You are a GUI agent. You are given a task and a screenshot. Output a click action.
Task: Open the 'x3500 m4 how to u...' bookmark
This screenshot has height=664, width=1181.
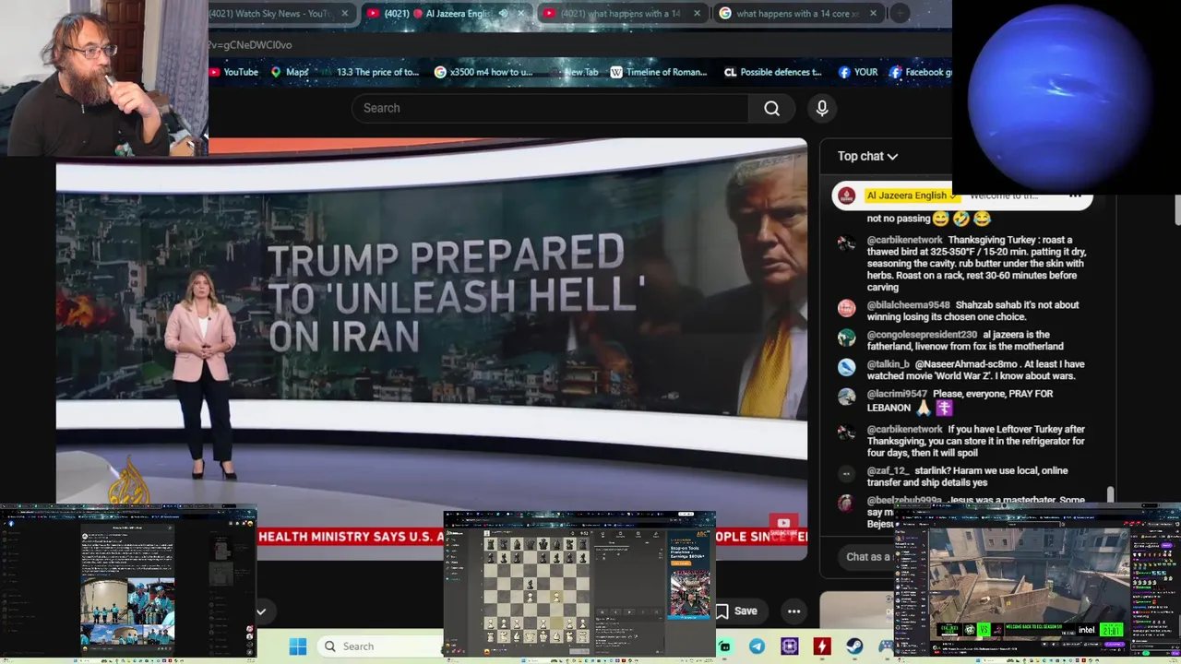tap(483, 72)
